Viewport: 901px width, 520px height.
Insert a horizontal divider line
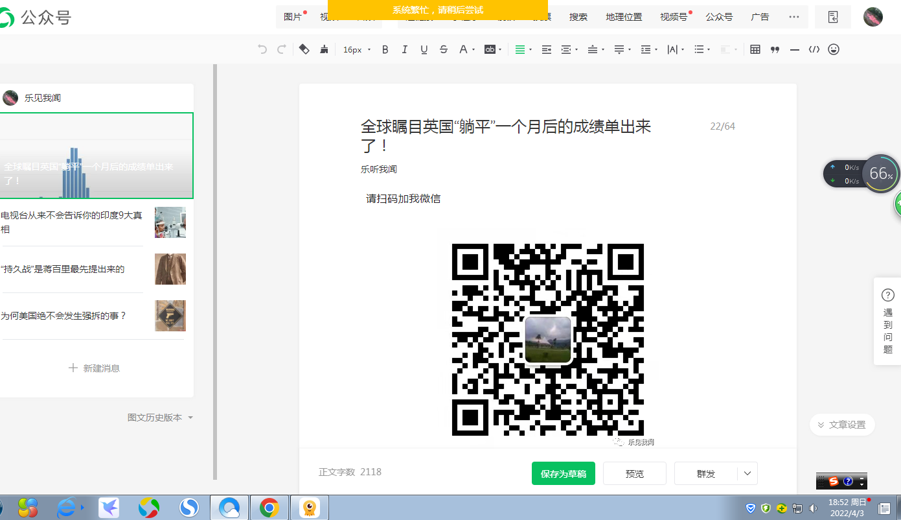click(795, 49)
